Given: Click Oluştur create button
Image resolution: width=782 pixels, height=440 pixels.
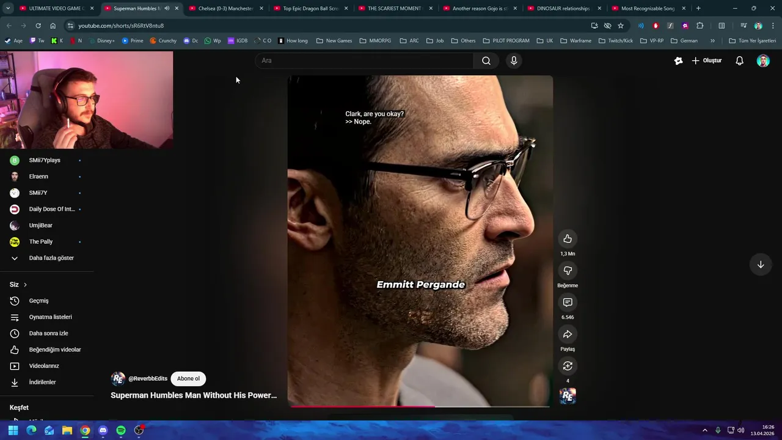Looking at the screenshot, I should (x=707, y=61).
